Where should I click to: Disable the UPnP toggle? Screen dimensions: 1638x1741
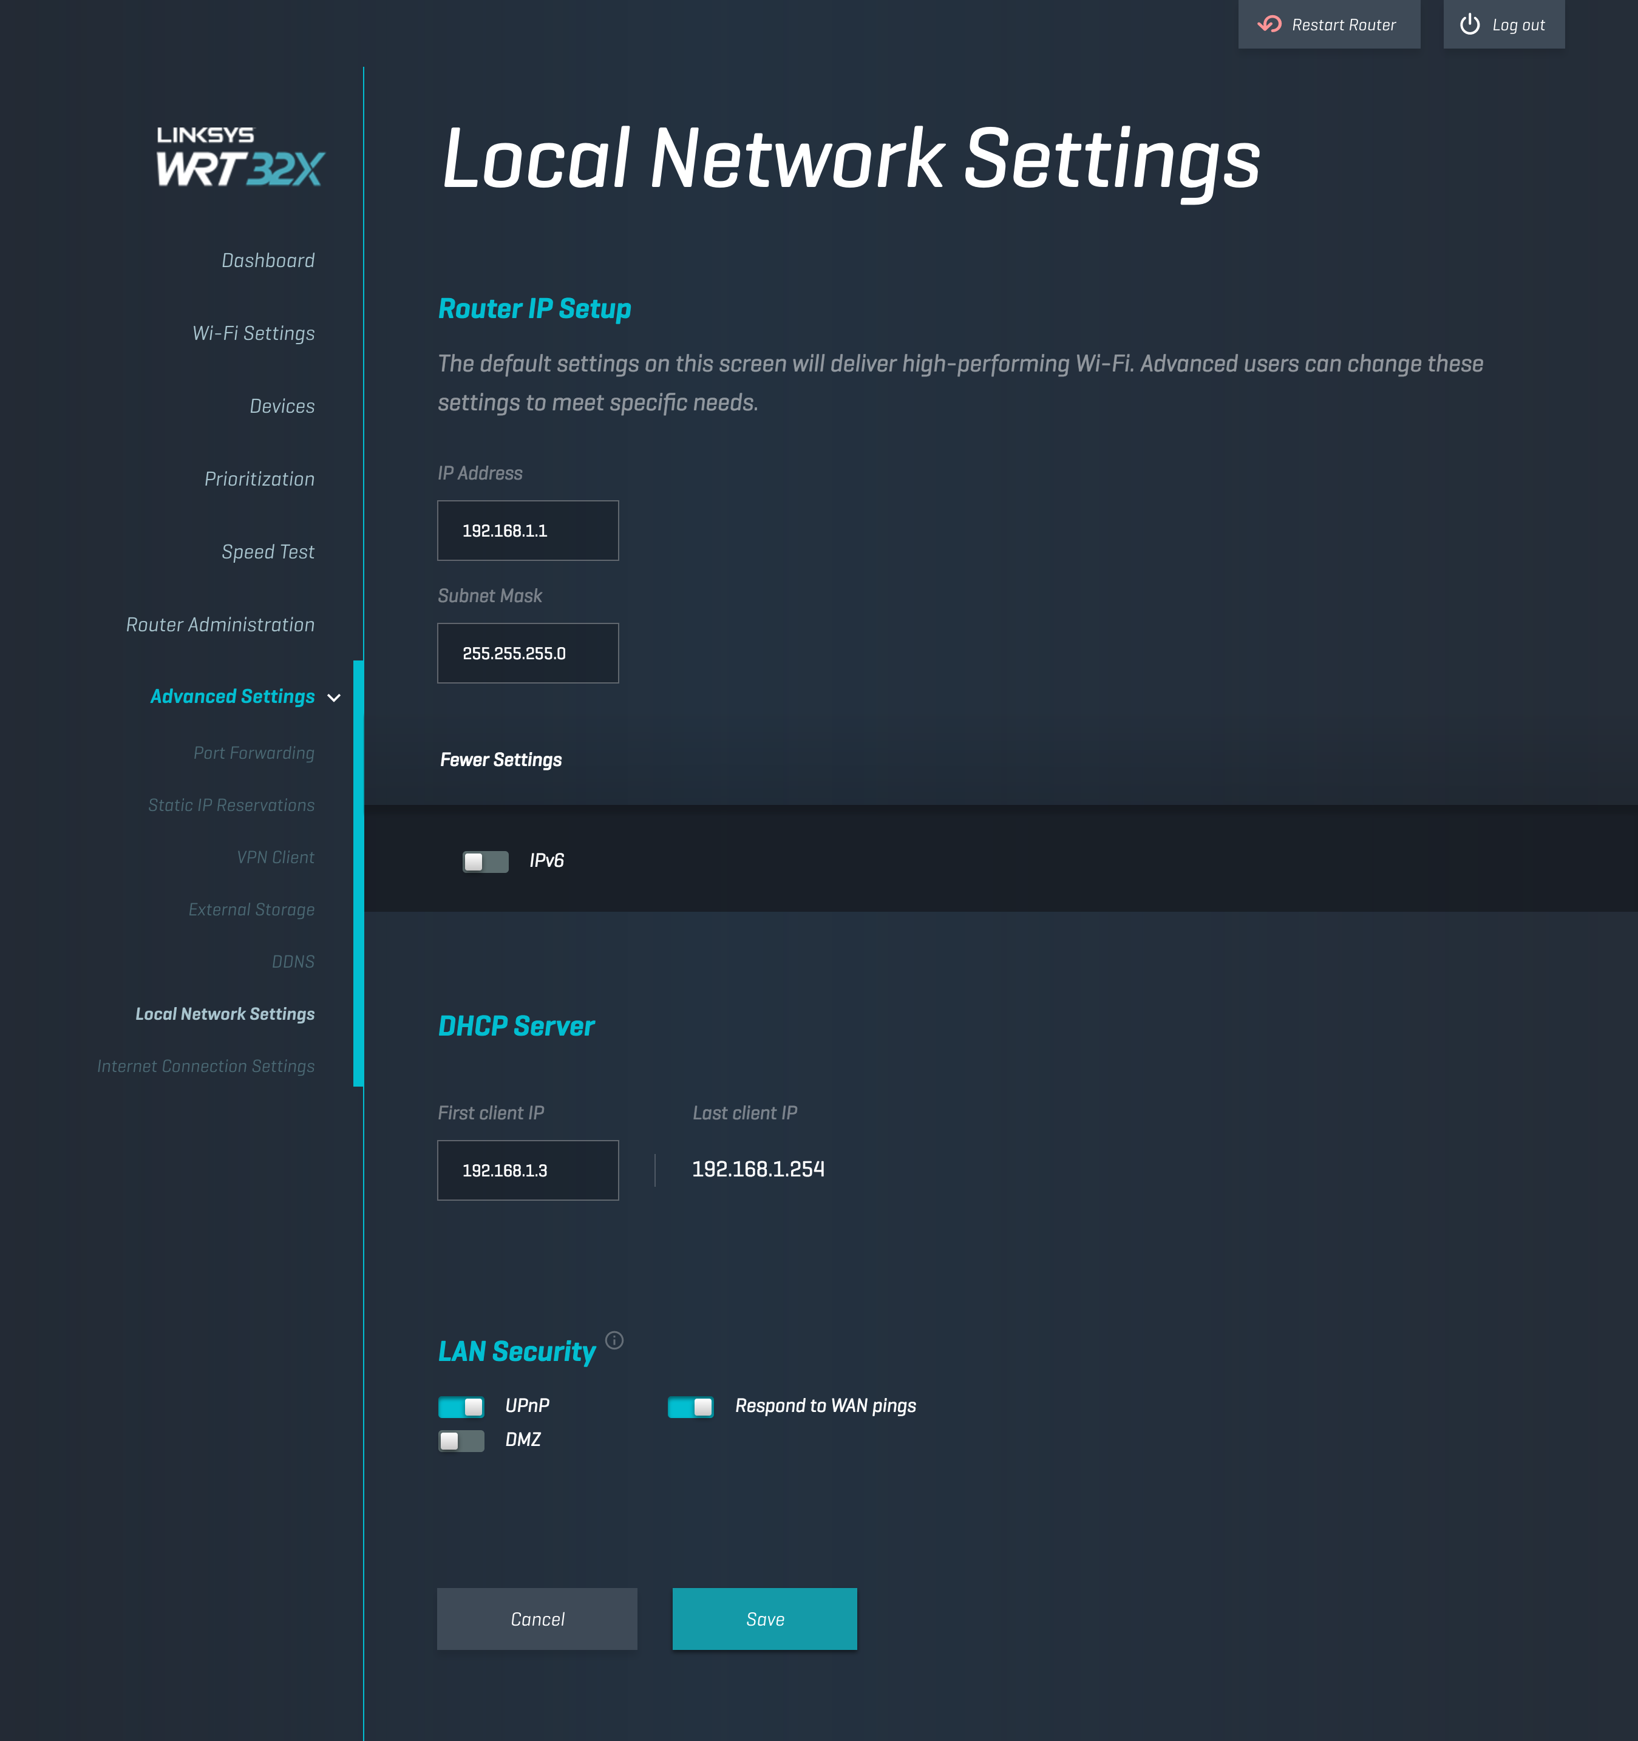click(x=461, y=1407)
